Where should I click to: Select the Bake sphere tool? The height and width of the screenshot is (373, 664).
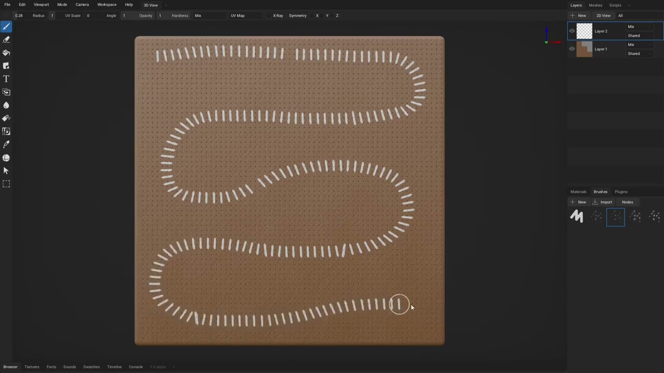click(x=6, y=158)
